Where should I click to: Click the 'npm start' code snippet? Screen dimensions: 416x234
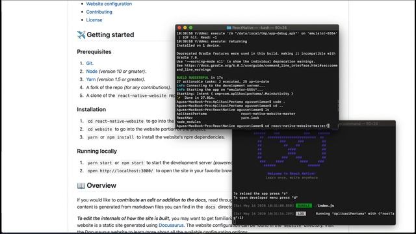coord(133,162)
